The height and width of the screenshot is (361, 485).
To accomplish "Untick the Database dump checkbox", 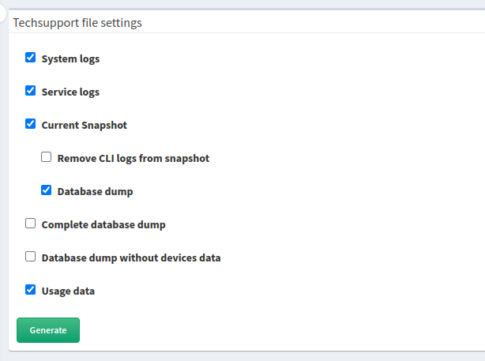I will pos(46,190).
